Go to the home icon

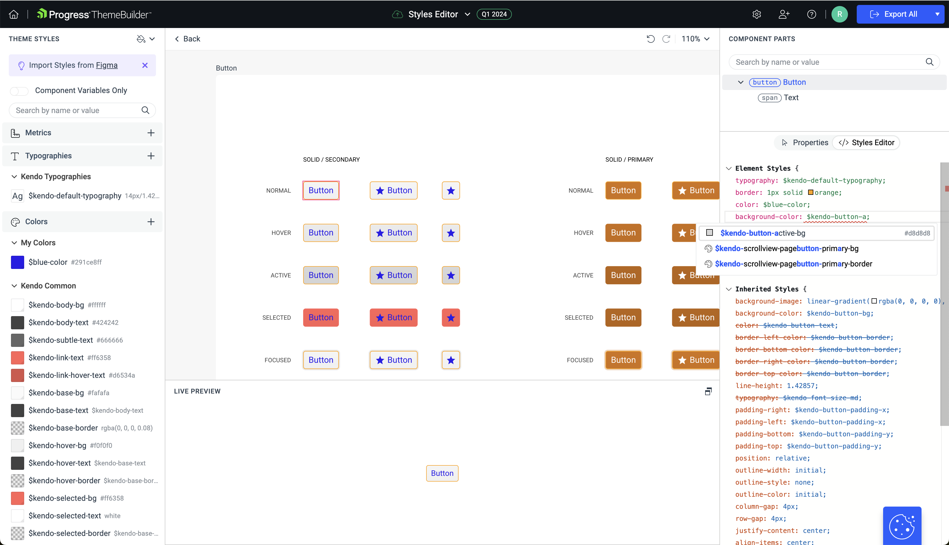tap(14, 14)
